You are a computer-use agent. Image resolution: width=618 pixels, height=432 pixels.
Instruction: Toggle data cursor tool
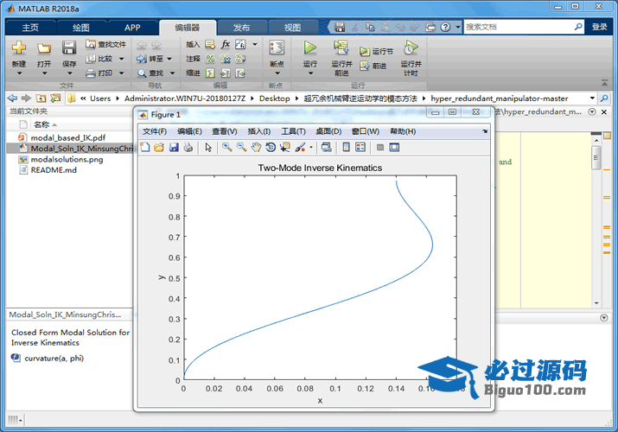[285, 147]
